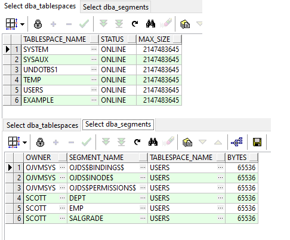This screenshot has height=240, width=290.
Task: Click export results icon in lower toolbar
Action: click(x=187, y=142)
